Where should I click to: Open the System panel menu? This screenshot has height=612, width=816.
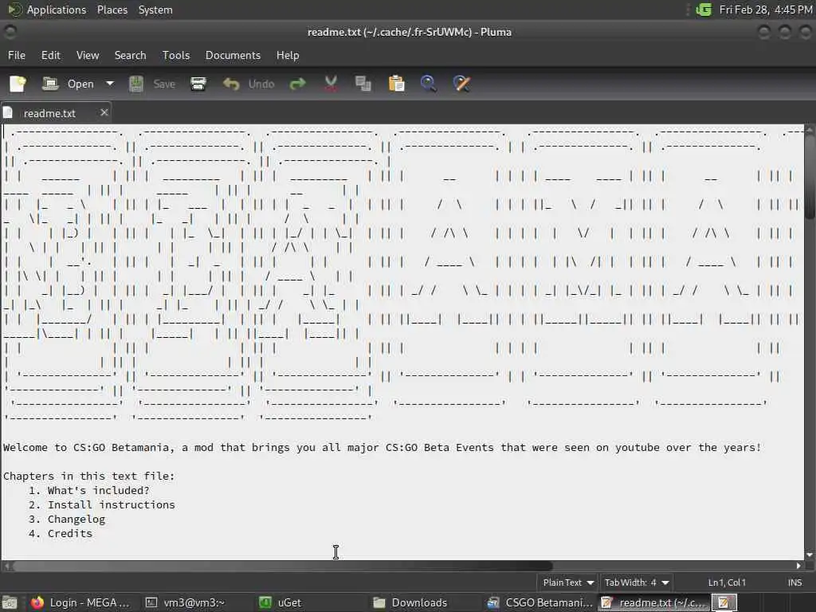(x=155, y=10)
